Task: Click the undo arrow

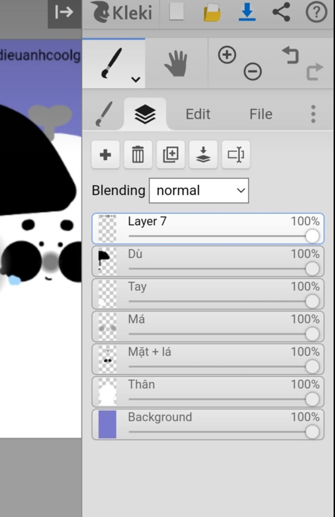Action: click(290, 55)
